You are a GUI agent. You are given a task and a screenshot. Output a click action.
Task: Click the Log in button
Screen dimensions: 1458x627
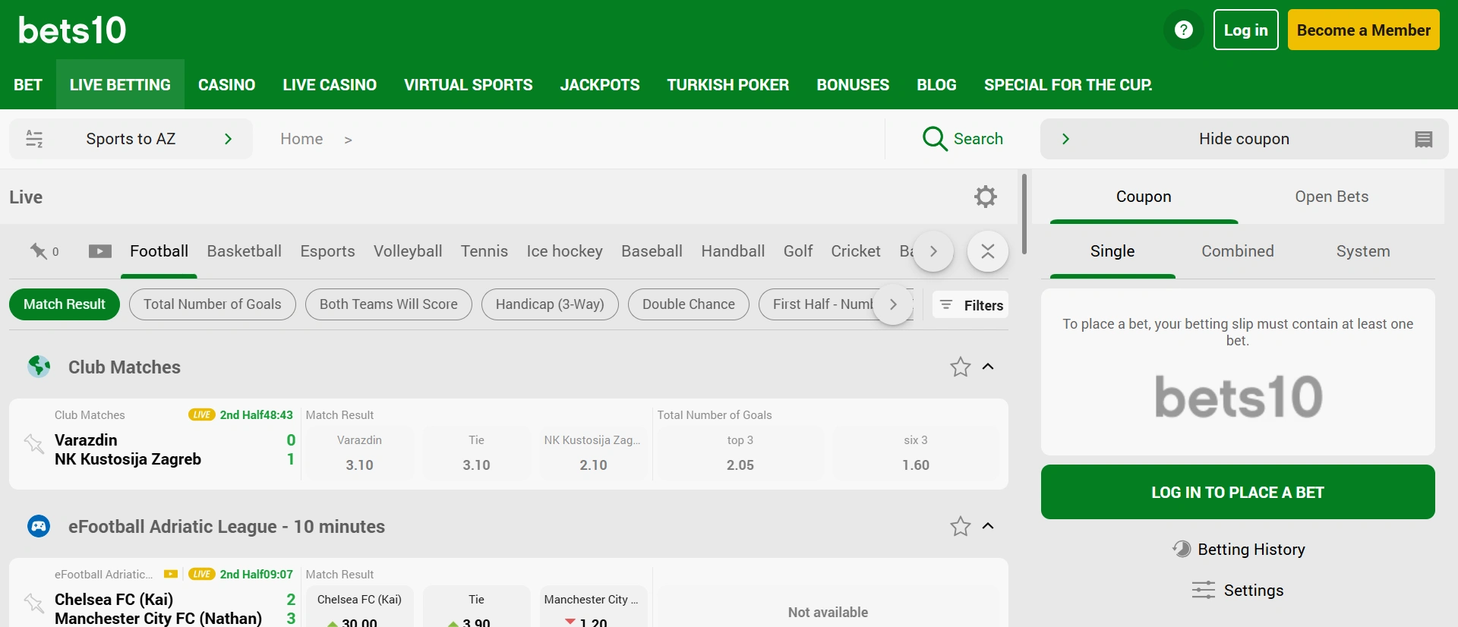1246,30
